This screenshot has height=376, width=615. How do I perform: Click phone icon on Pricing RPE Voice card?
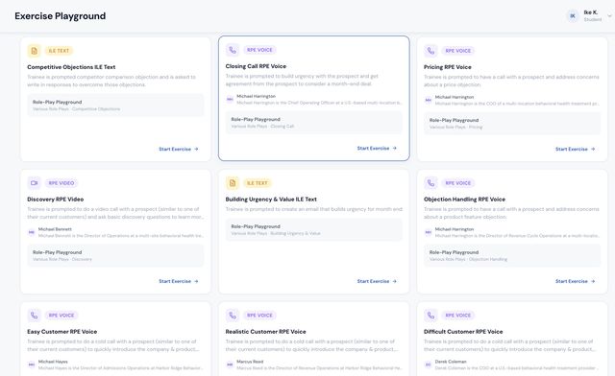click(x=430, y=51)
